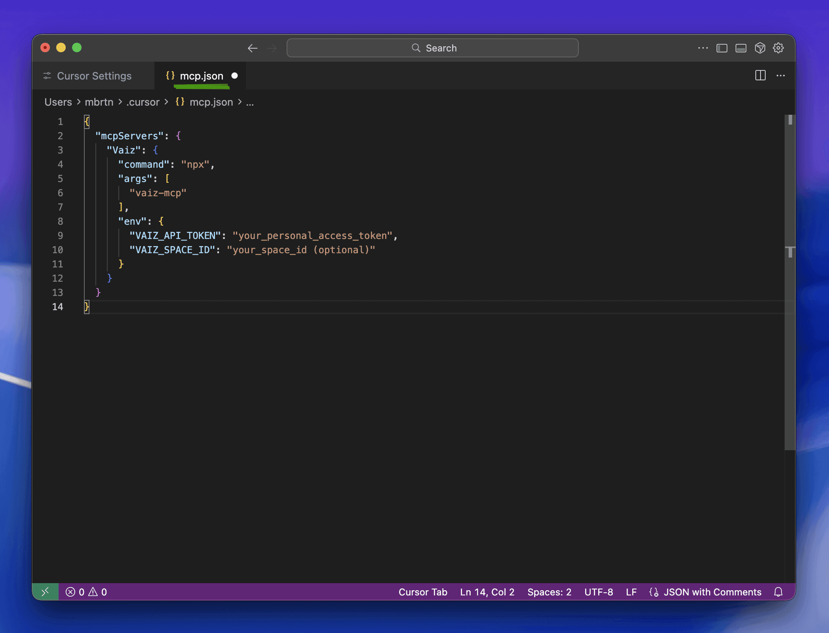Click the Search command center field
This screenshot has width=829, height=633.
pyautogui.click(x=432, y=48)
